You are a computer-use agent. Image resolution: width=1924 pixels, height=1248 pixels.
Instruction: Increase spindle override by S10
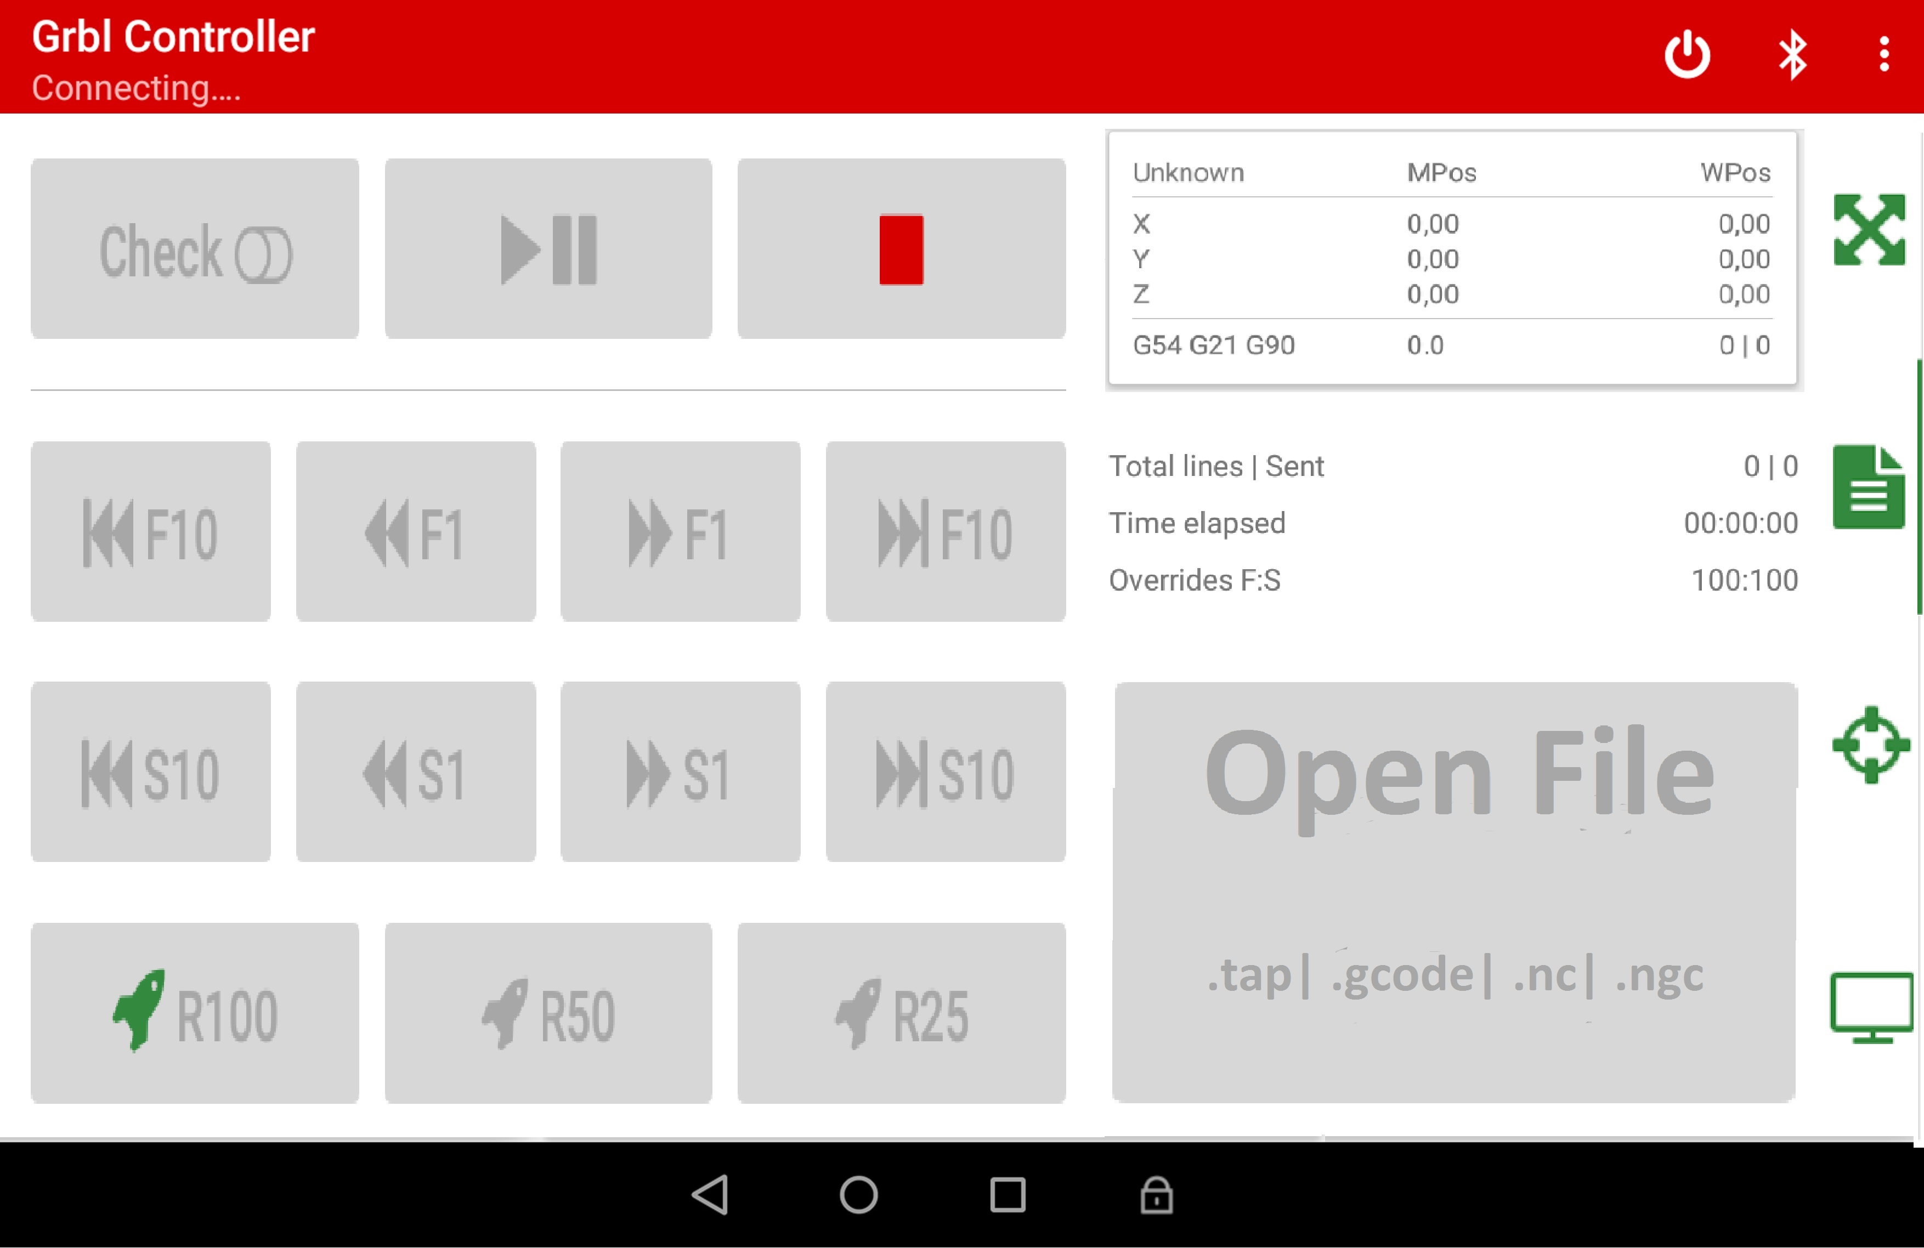[x=946, y=772]
